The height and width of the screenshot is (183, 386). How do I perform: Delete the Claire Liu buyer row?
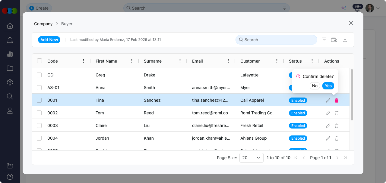337,126
